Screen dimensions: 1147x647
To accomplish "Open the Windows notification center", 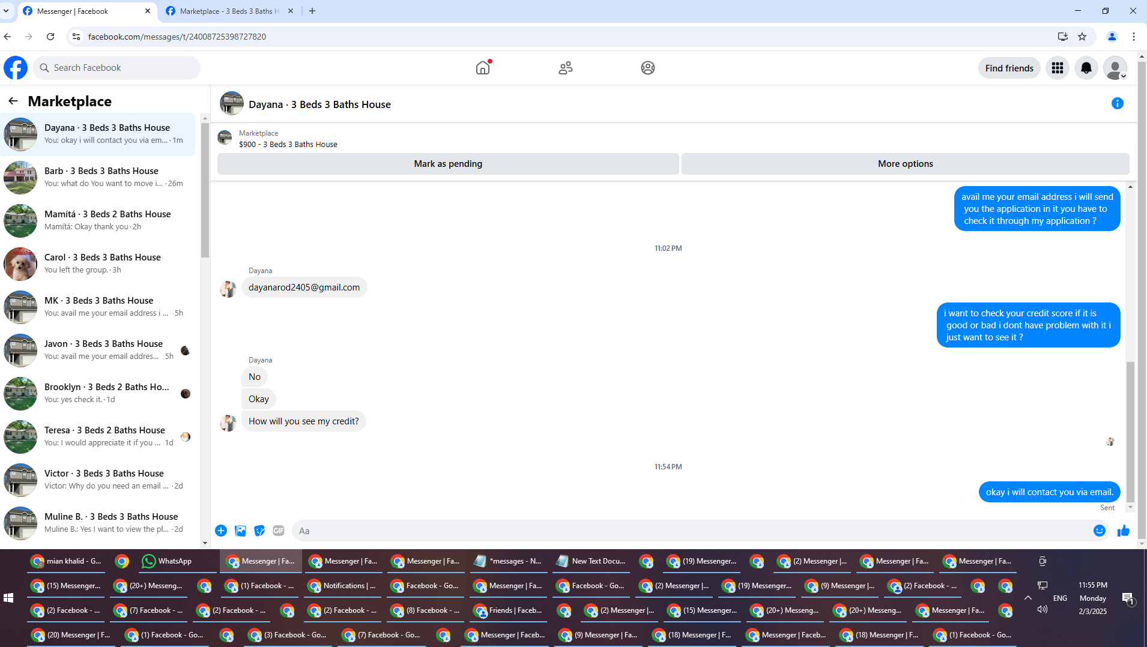I will [1127, 598].
